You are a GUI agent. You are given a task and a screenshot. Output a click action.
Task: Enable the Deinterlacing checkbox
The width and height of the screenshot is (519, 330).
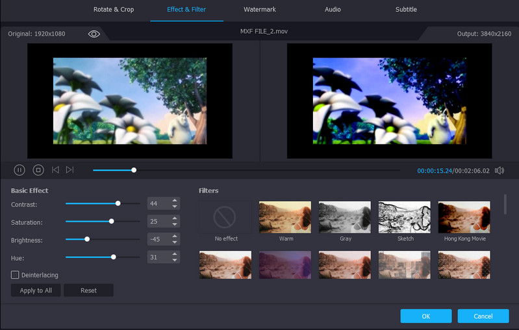click(x=15, y=275)
